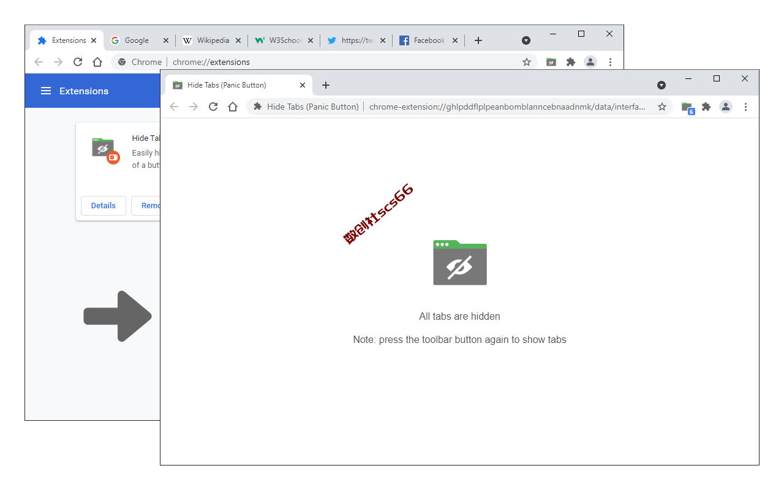784x490 pixels.
Task: Switch to the Google tab
Action: tap(140, 40)
